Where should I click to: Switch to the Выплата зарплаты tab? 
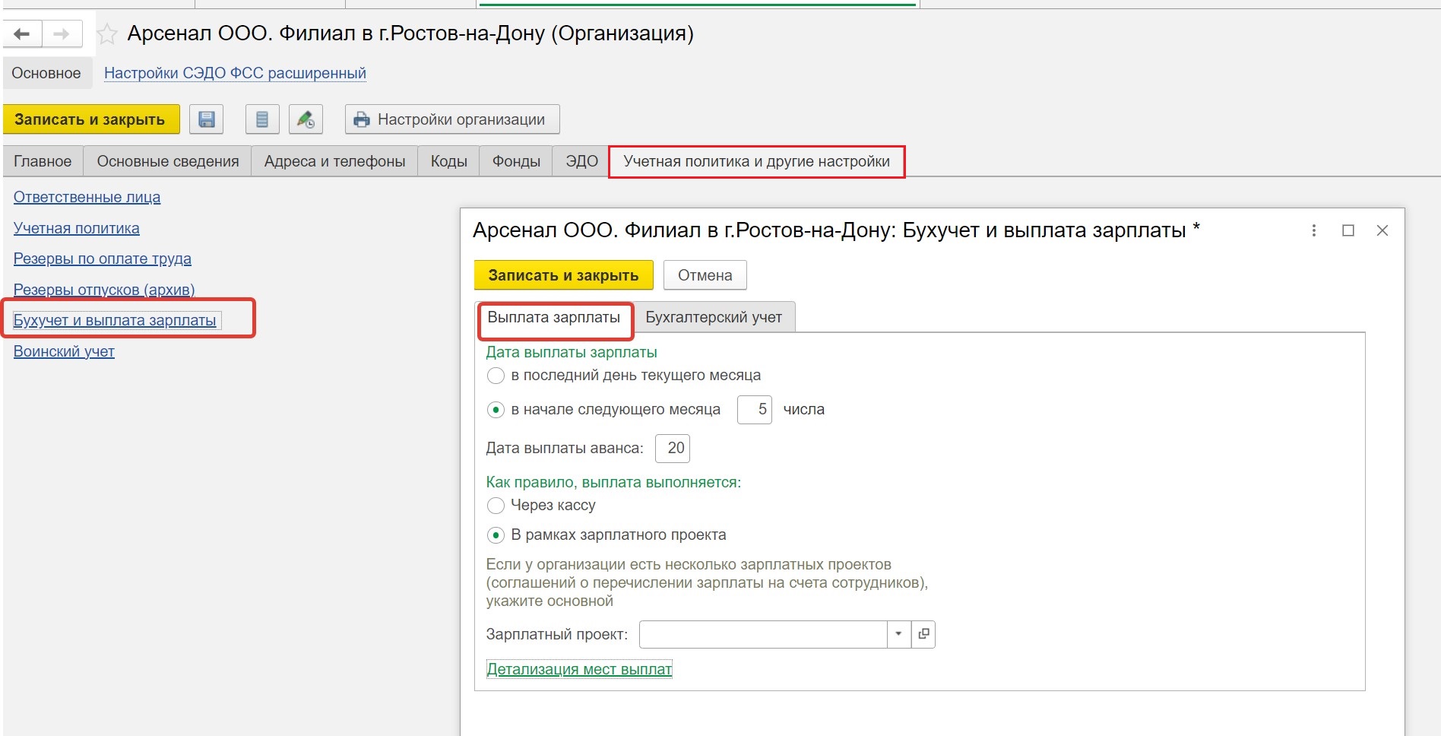coord(554,318)
